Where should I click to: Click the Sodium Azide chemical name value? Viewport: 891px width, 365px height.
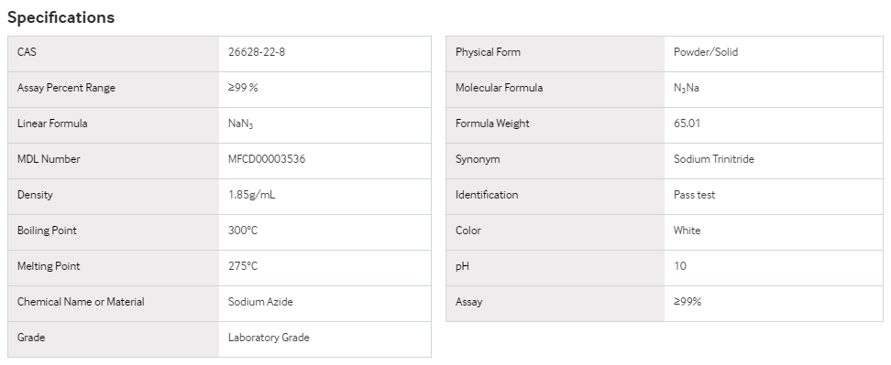click(260, 302)
